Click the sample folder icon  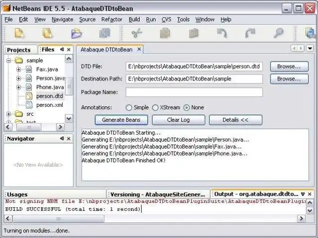(19, 60)
